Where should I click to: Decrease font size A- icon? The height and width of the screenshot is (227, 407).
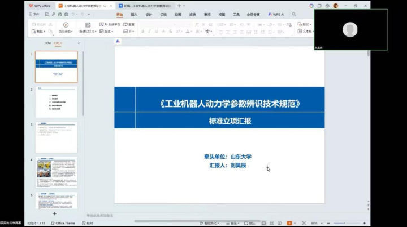point(203,24)
